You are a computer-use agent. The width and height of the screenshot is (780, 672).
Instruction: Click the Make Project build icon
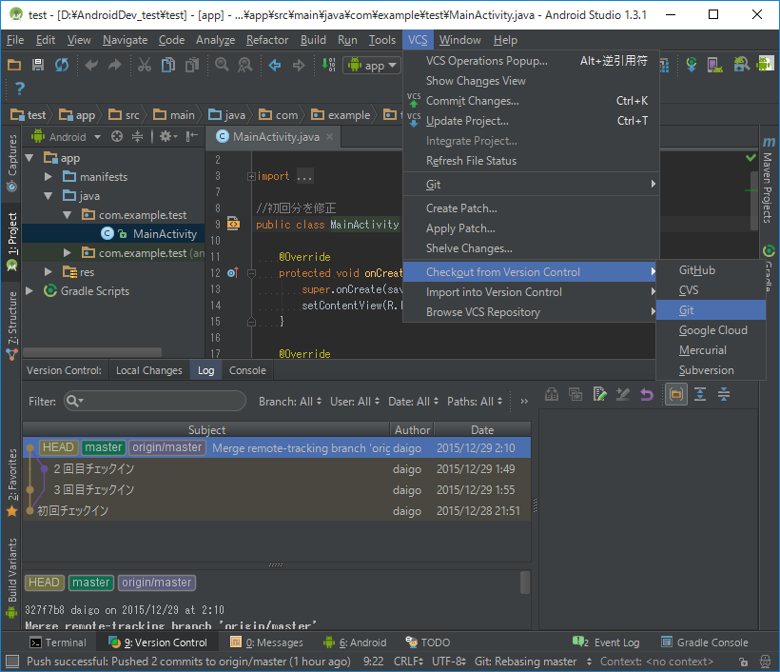coord(328,65)
